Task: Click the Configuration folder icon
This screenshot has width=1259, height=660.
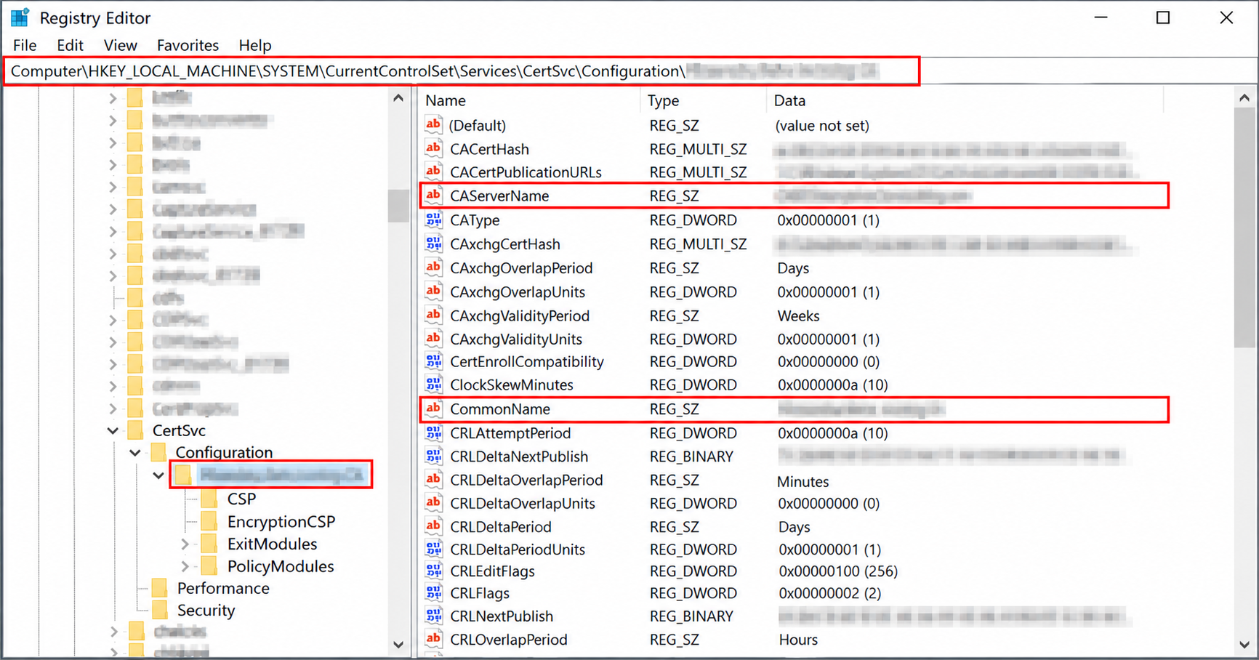Action: 158,452
